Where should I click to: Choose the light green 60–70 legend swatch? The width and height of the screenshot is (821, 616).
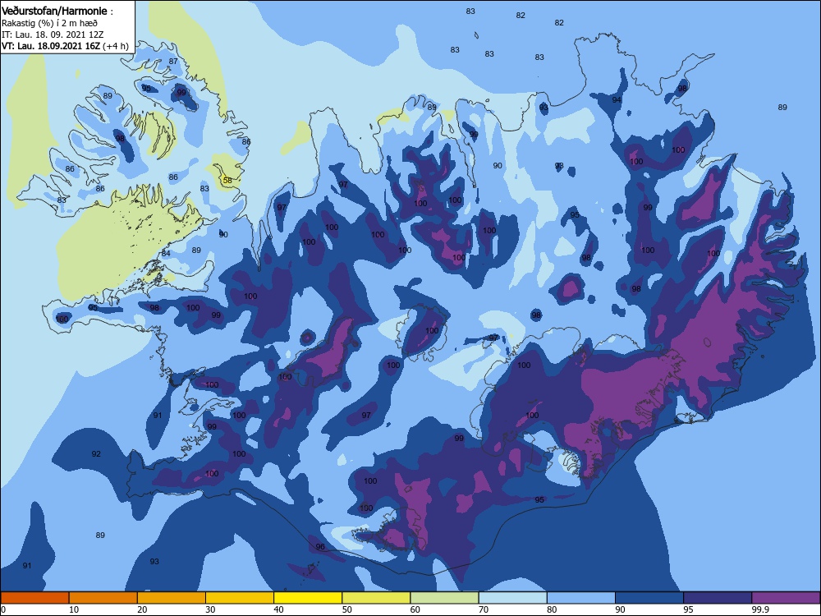[x=444, y=598]
